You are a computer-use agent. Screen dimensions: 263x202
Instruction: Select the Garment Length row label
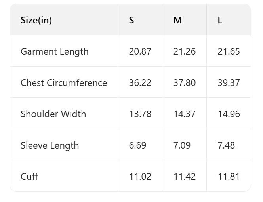[x=54, y=51]
